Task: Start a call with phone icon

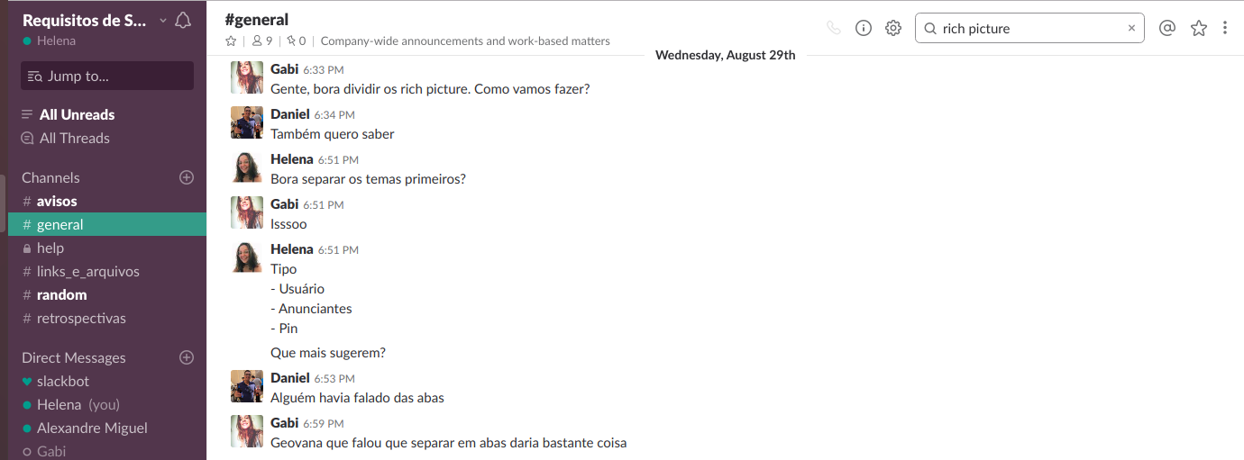Action: 834,28
